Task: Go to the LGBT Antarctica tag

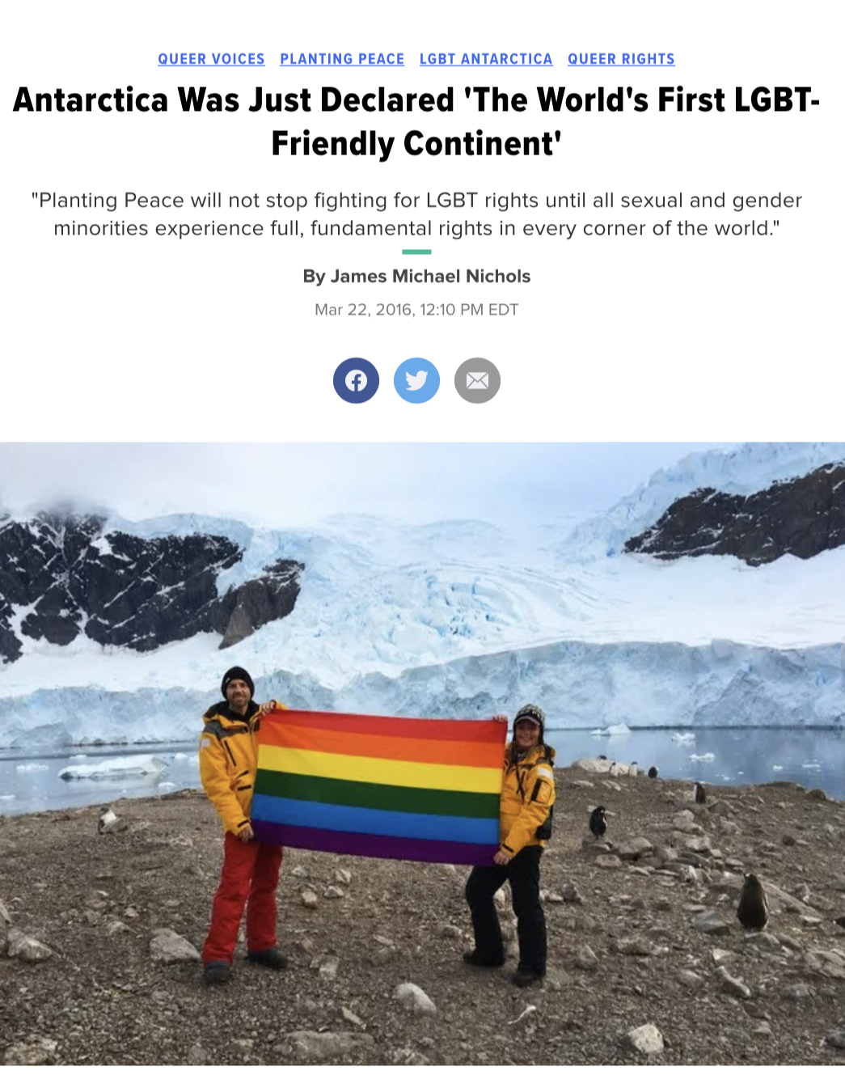Action: pyautogui.click(x=486, y=59)
